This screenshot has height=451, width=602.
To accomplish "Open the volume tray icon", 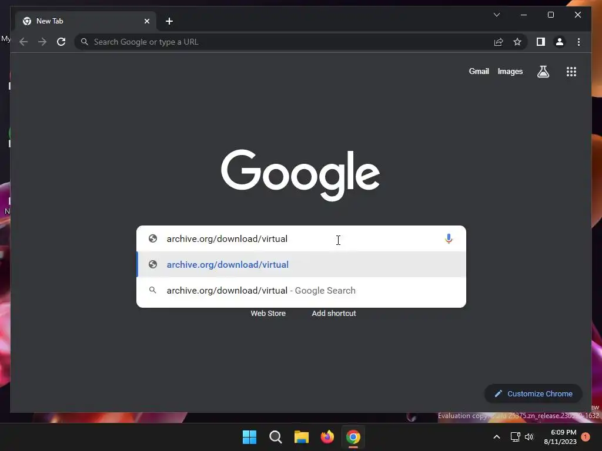I will click(x=529, y=437).
